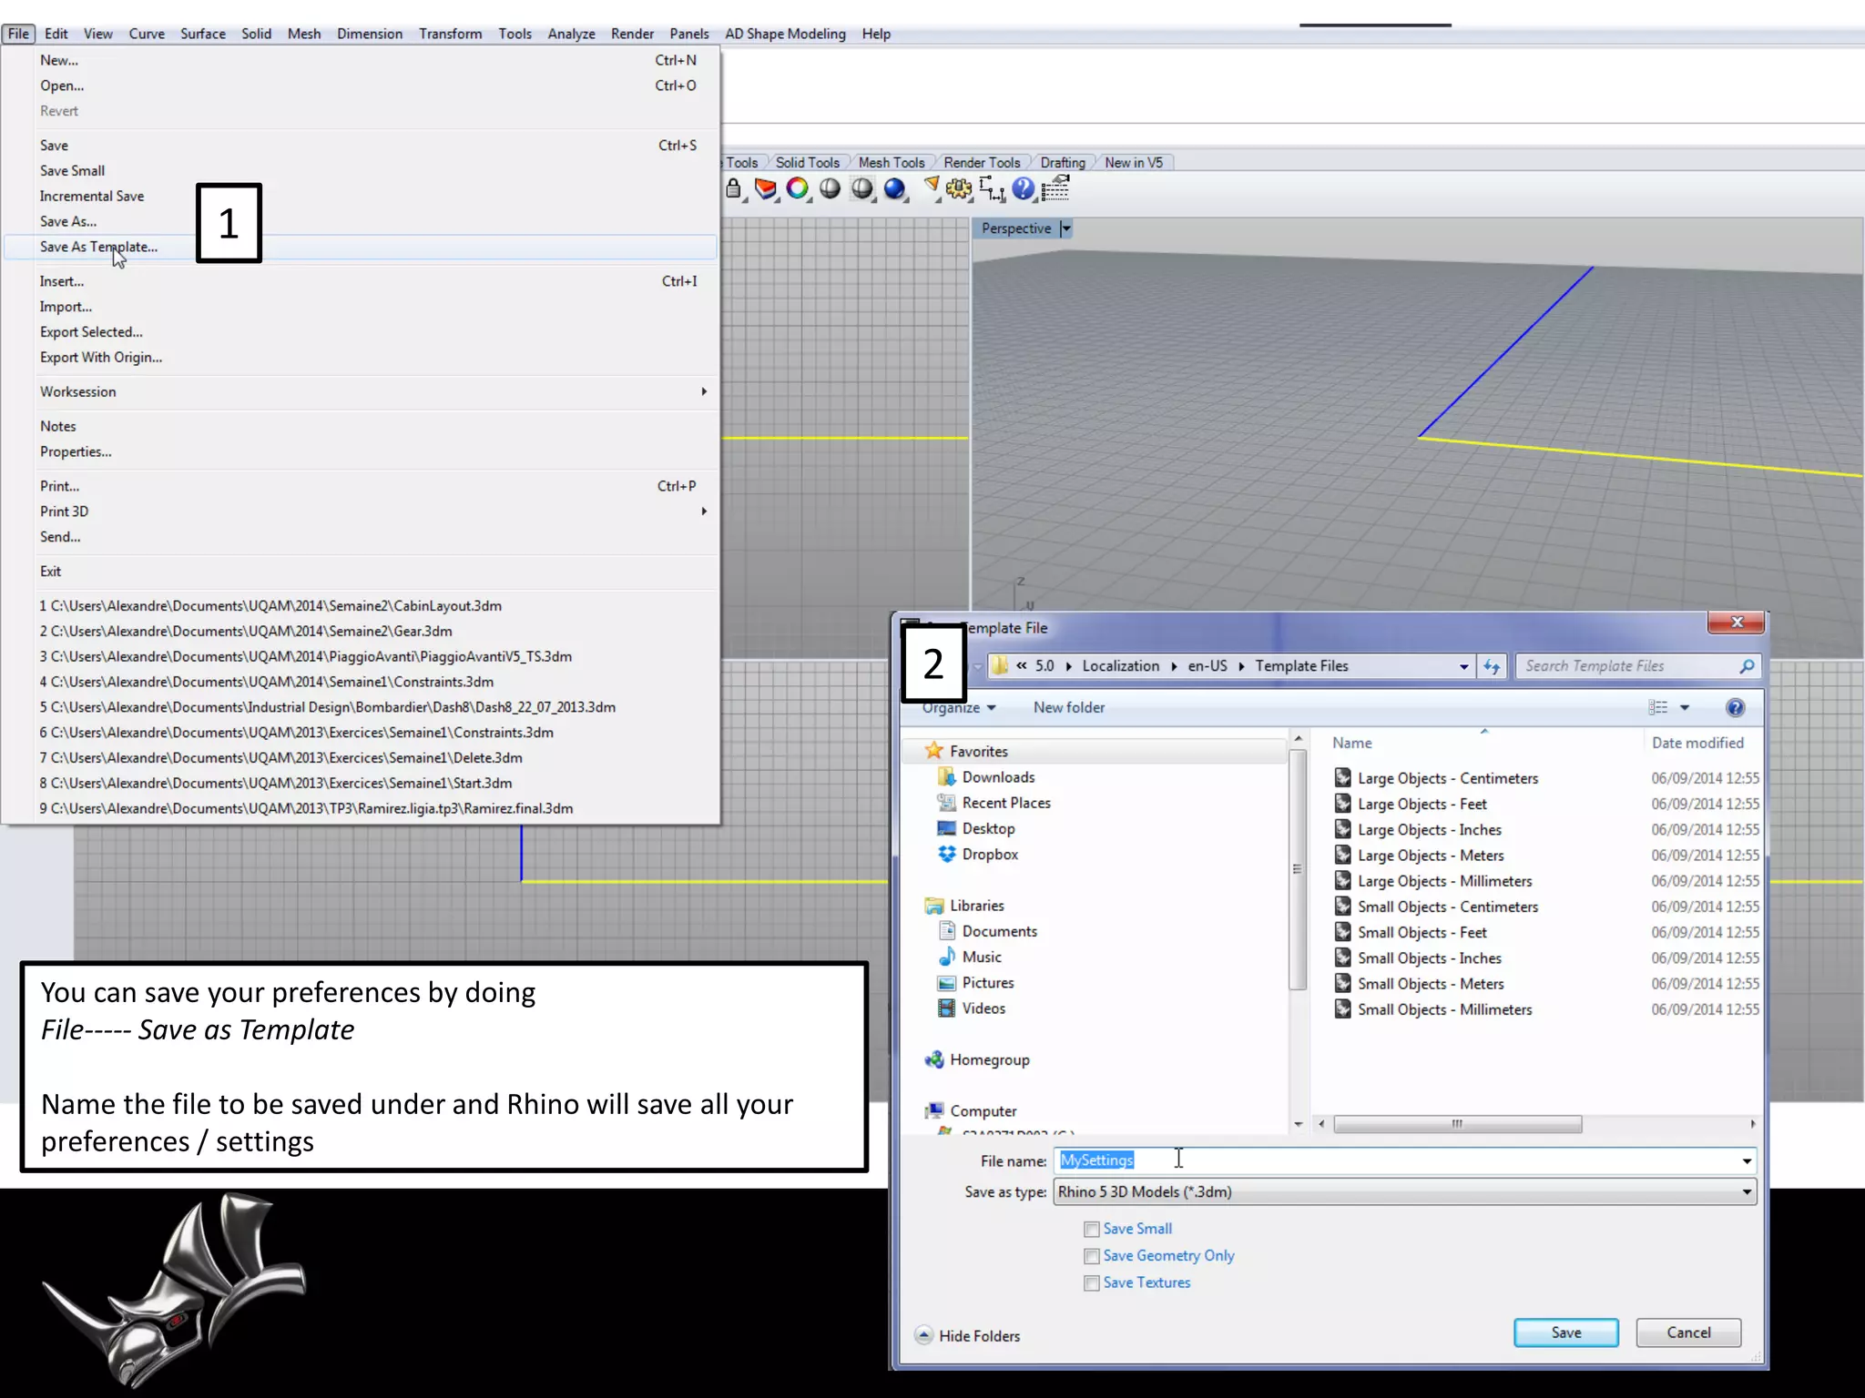Tick the Save Textures checkbox

click(1091, 1283)
